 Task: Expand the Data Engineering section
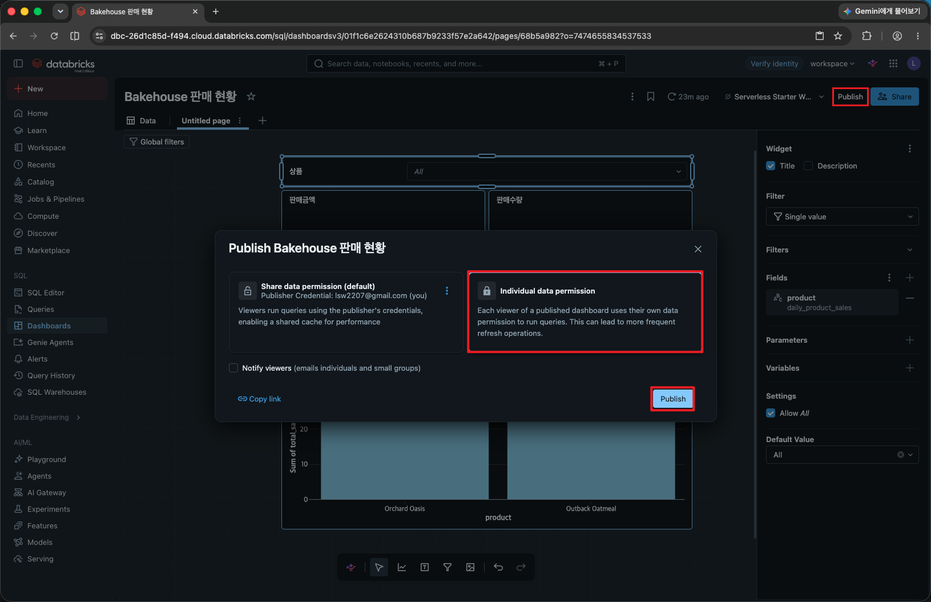click(x=47, y=417)
